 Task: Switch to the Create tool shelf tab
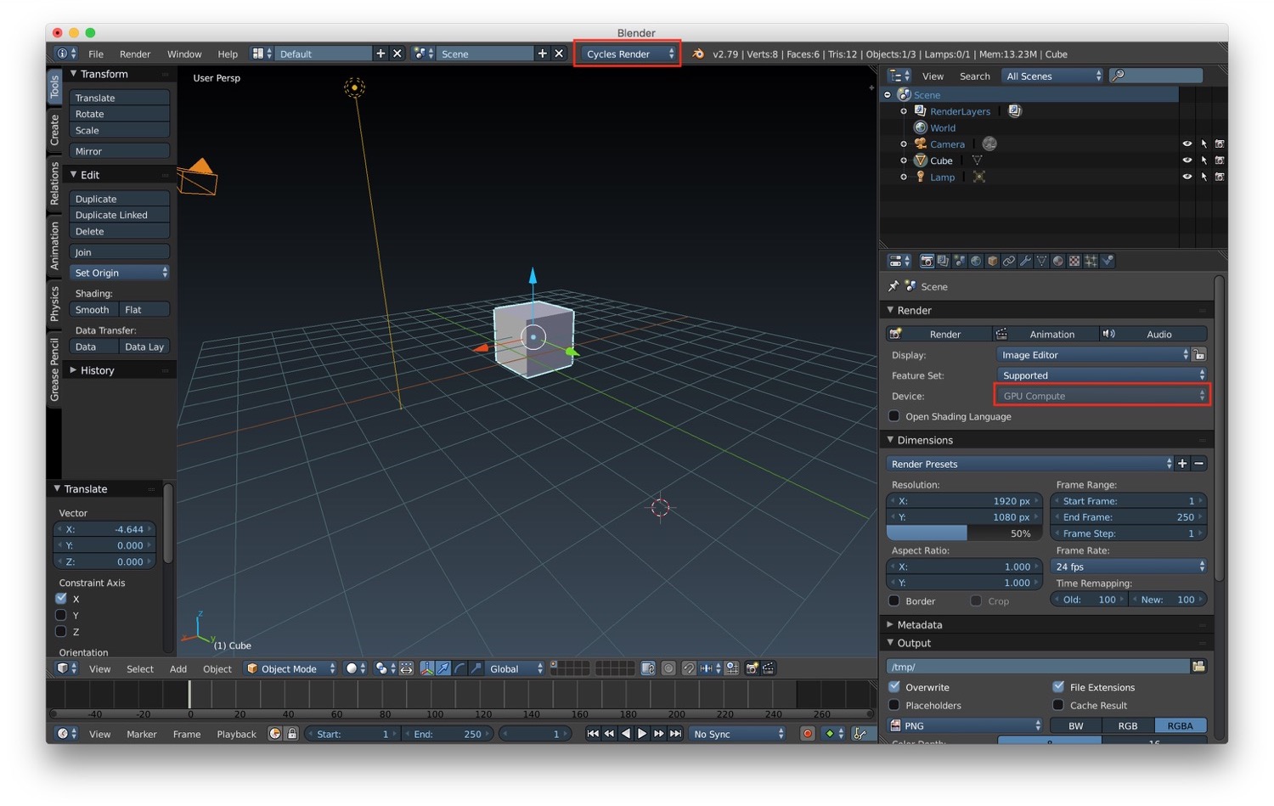pos(54,130)
